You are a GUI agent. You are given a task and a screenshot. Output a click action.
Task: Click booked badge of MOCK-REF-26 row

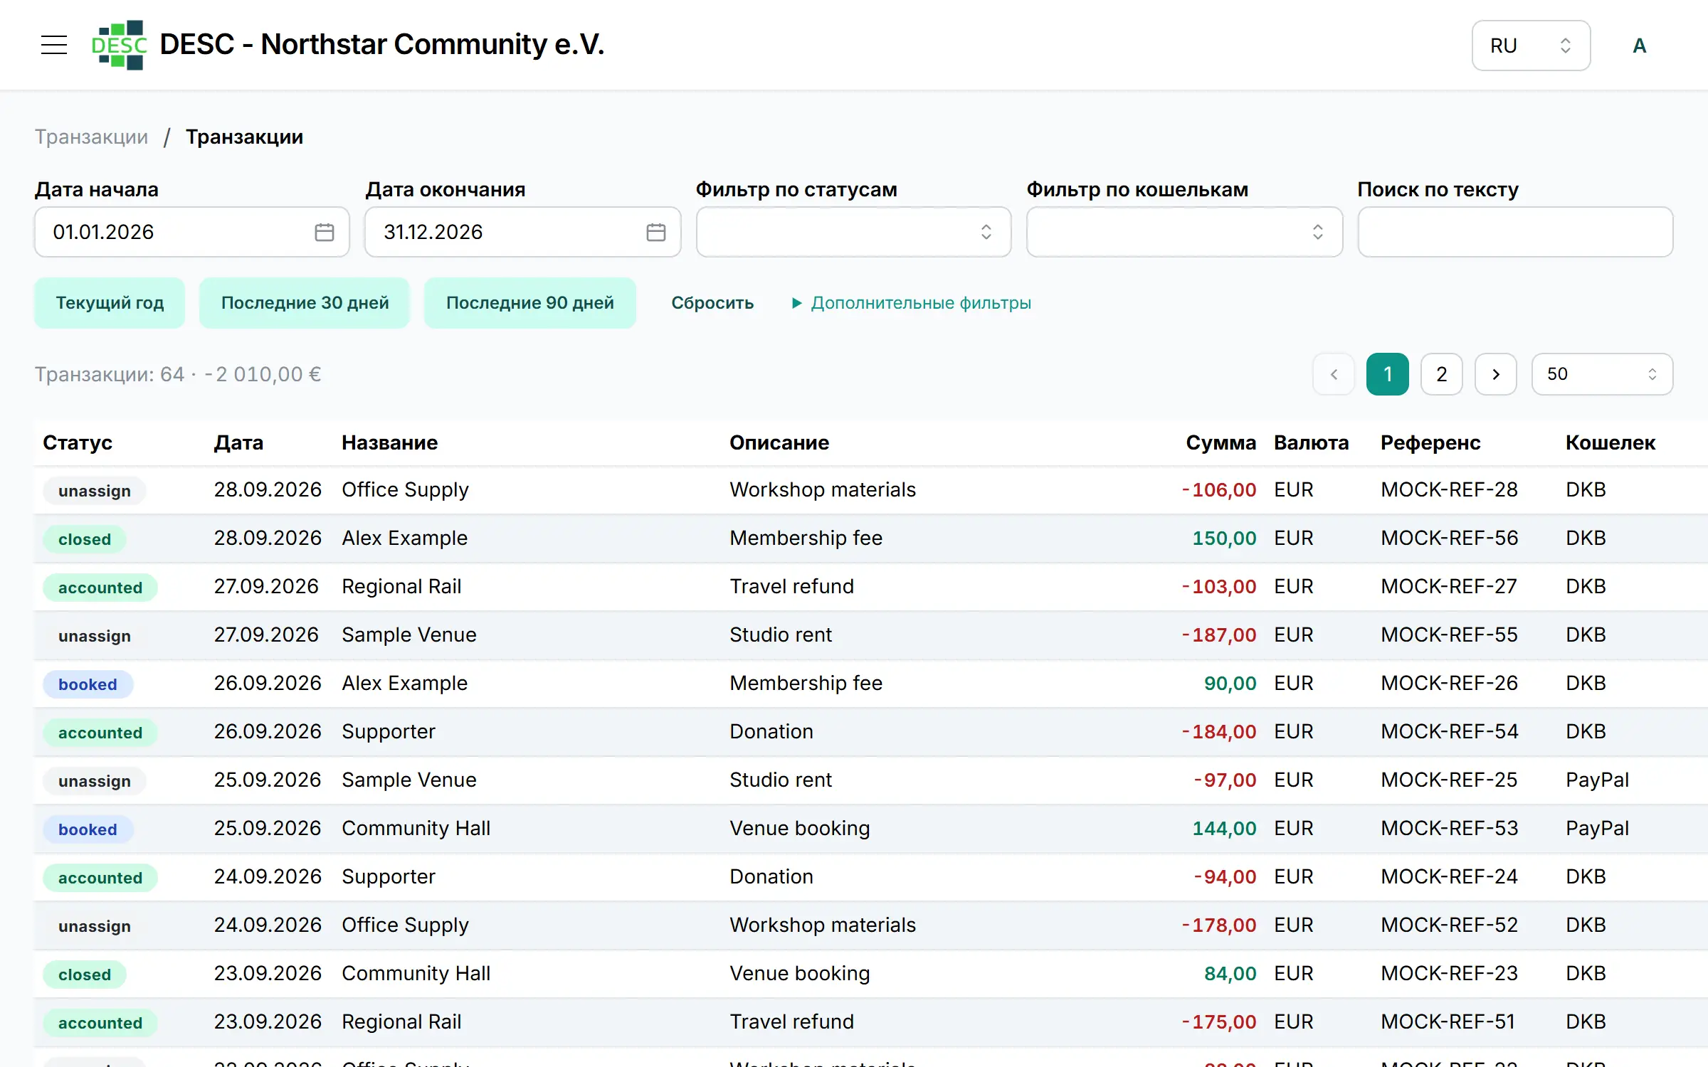[88, 684]
